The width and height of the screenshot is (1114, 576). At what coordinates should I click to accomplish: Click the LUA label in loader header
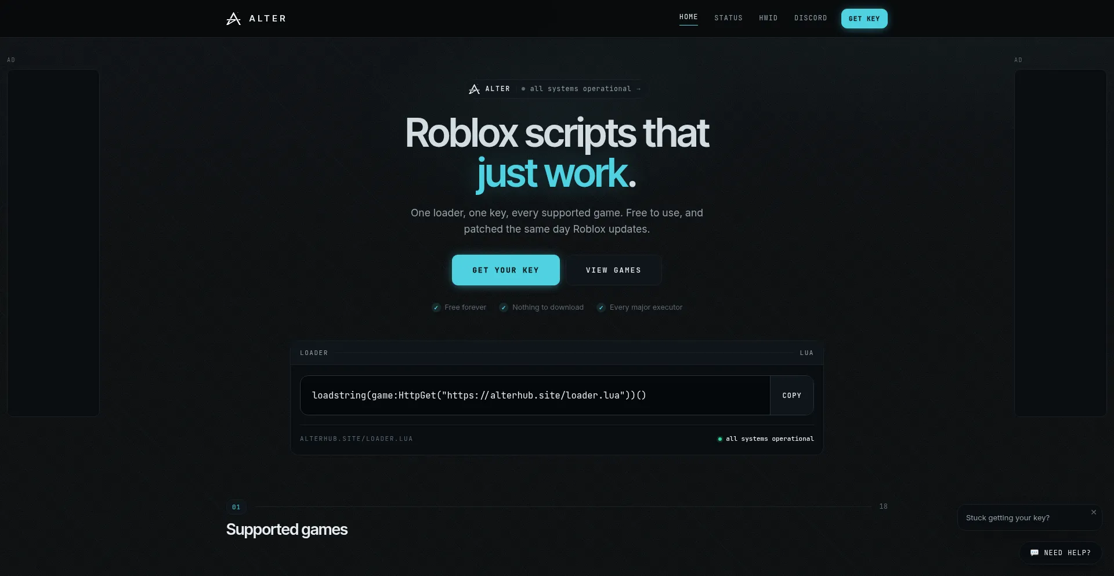(806, 353)
